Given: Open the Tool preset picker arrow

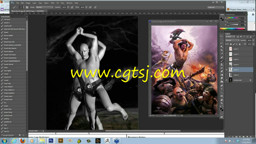Looking at the screenshot, I should [x=17, y=7].
